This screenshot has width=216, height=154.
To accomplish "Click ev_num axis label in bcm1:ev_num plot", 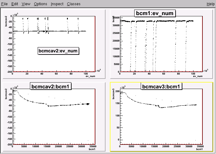I will tap(198, 76).
